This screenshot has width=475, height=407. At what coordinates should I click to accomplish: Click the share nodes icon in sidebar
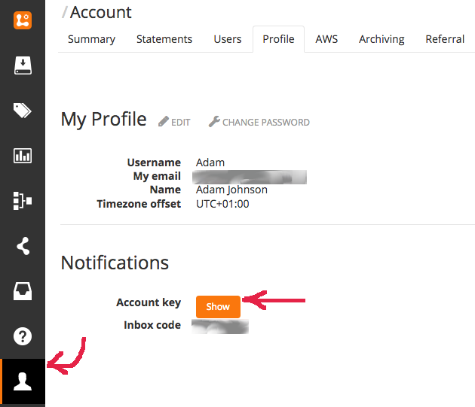[x=23, y=246]
